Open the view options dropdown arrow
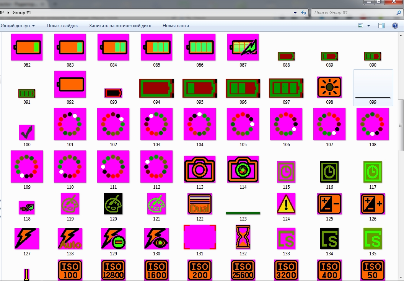This screenshot has width=404, height=281. (368, 26)
